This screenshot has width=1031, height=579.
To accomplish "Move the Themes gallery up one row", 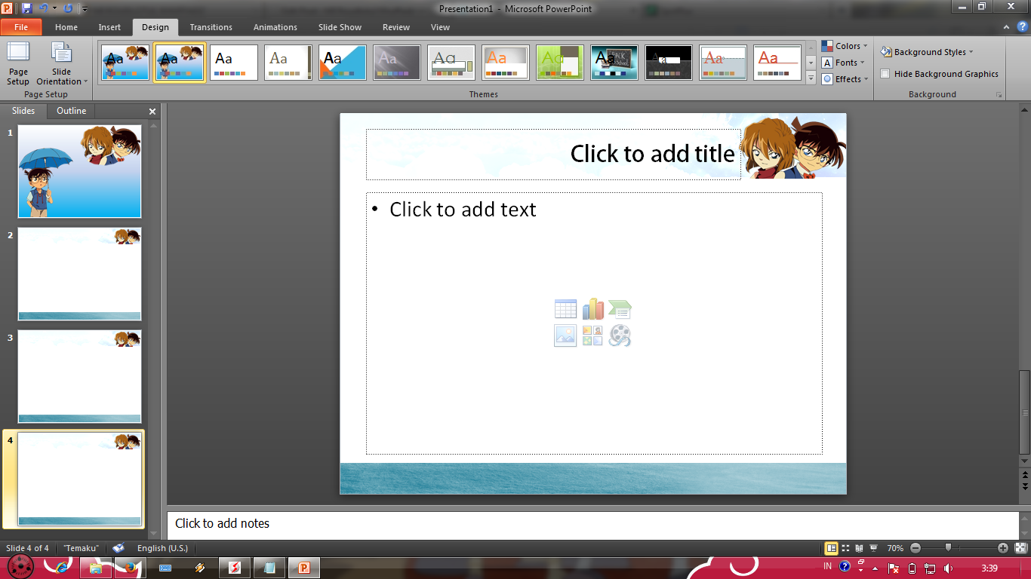I will tap(811, 47).
